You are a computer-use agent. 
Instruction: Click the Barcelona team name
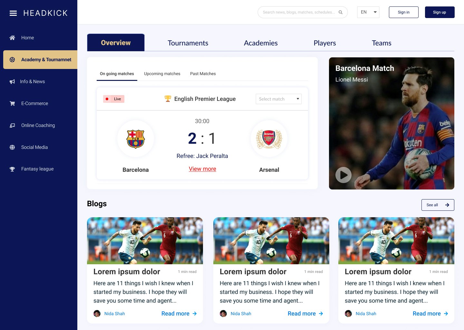[136, 170]
